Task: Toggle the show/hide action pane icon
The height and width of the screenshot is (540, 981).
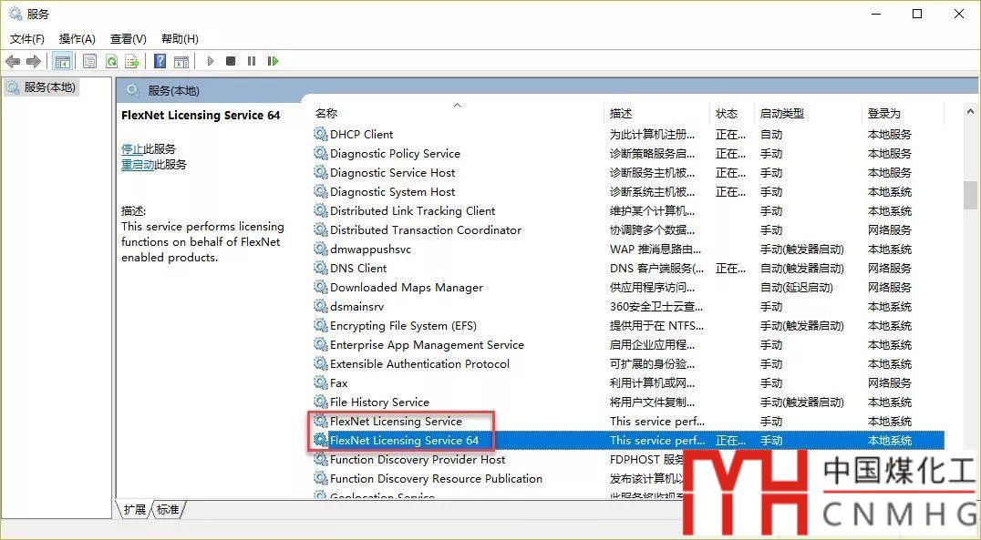Action: click(x=181, y=61)
